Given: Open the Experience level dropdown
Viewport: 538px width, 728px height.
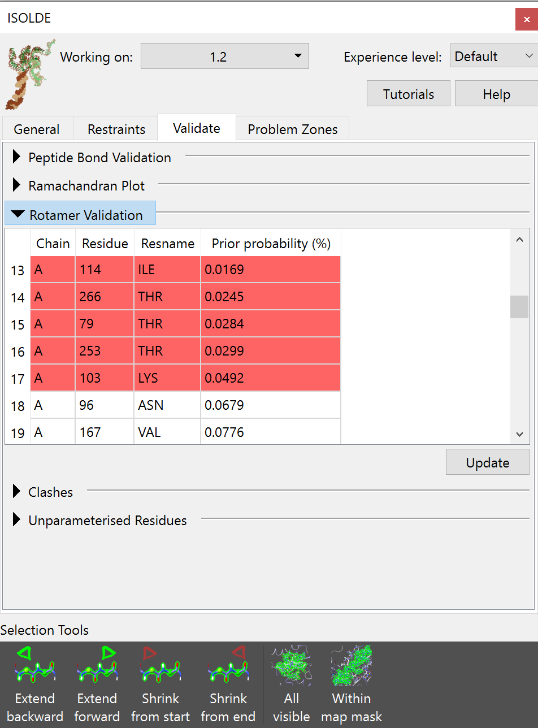Looking at the screenshot, I should click(x=493, y=56).
